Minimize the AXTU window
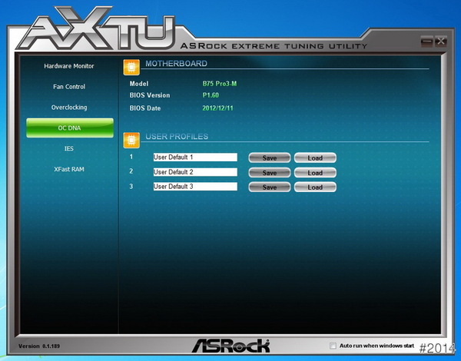The width and height of the screenshot is (461, 361). 426,41
